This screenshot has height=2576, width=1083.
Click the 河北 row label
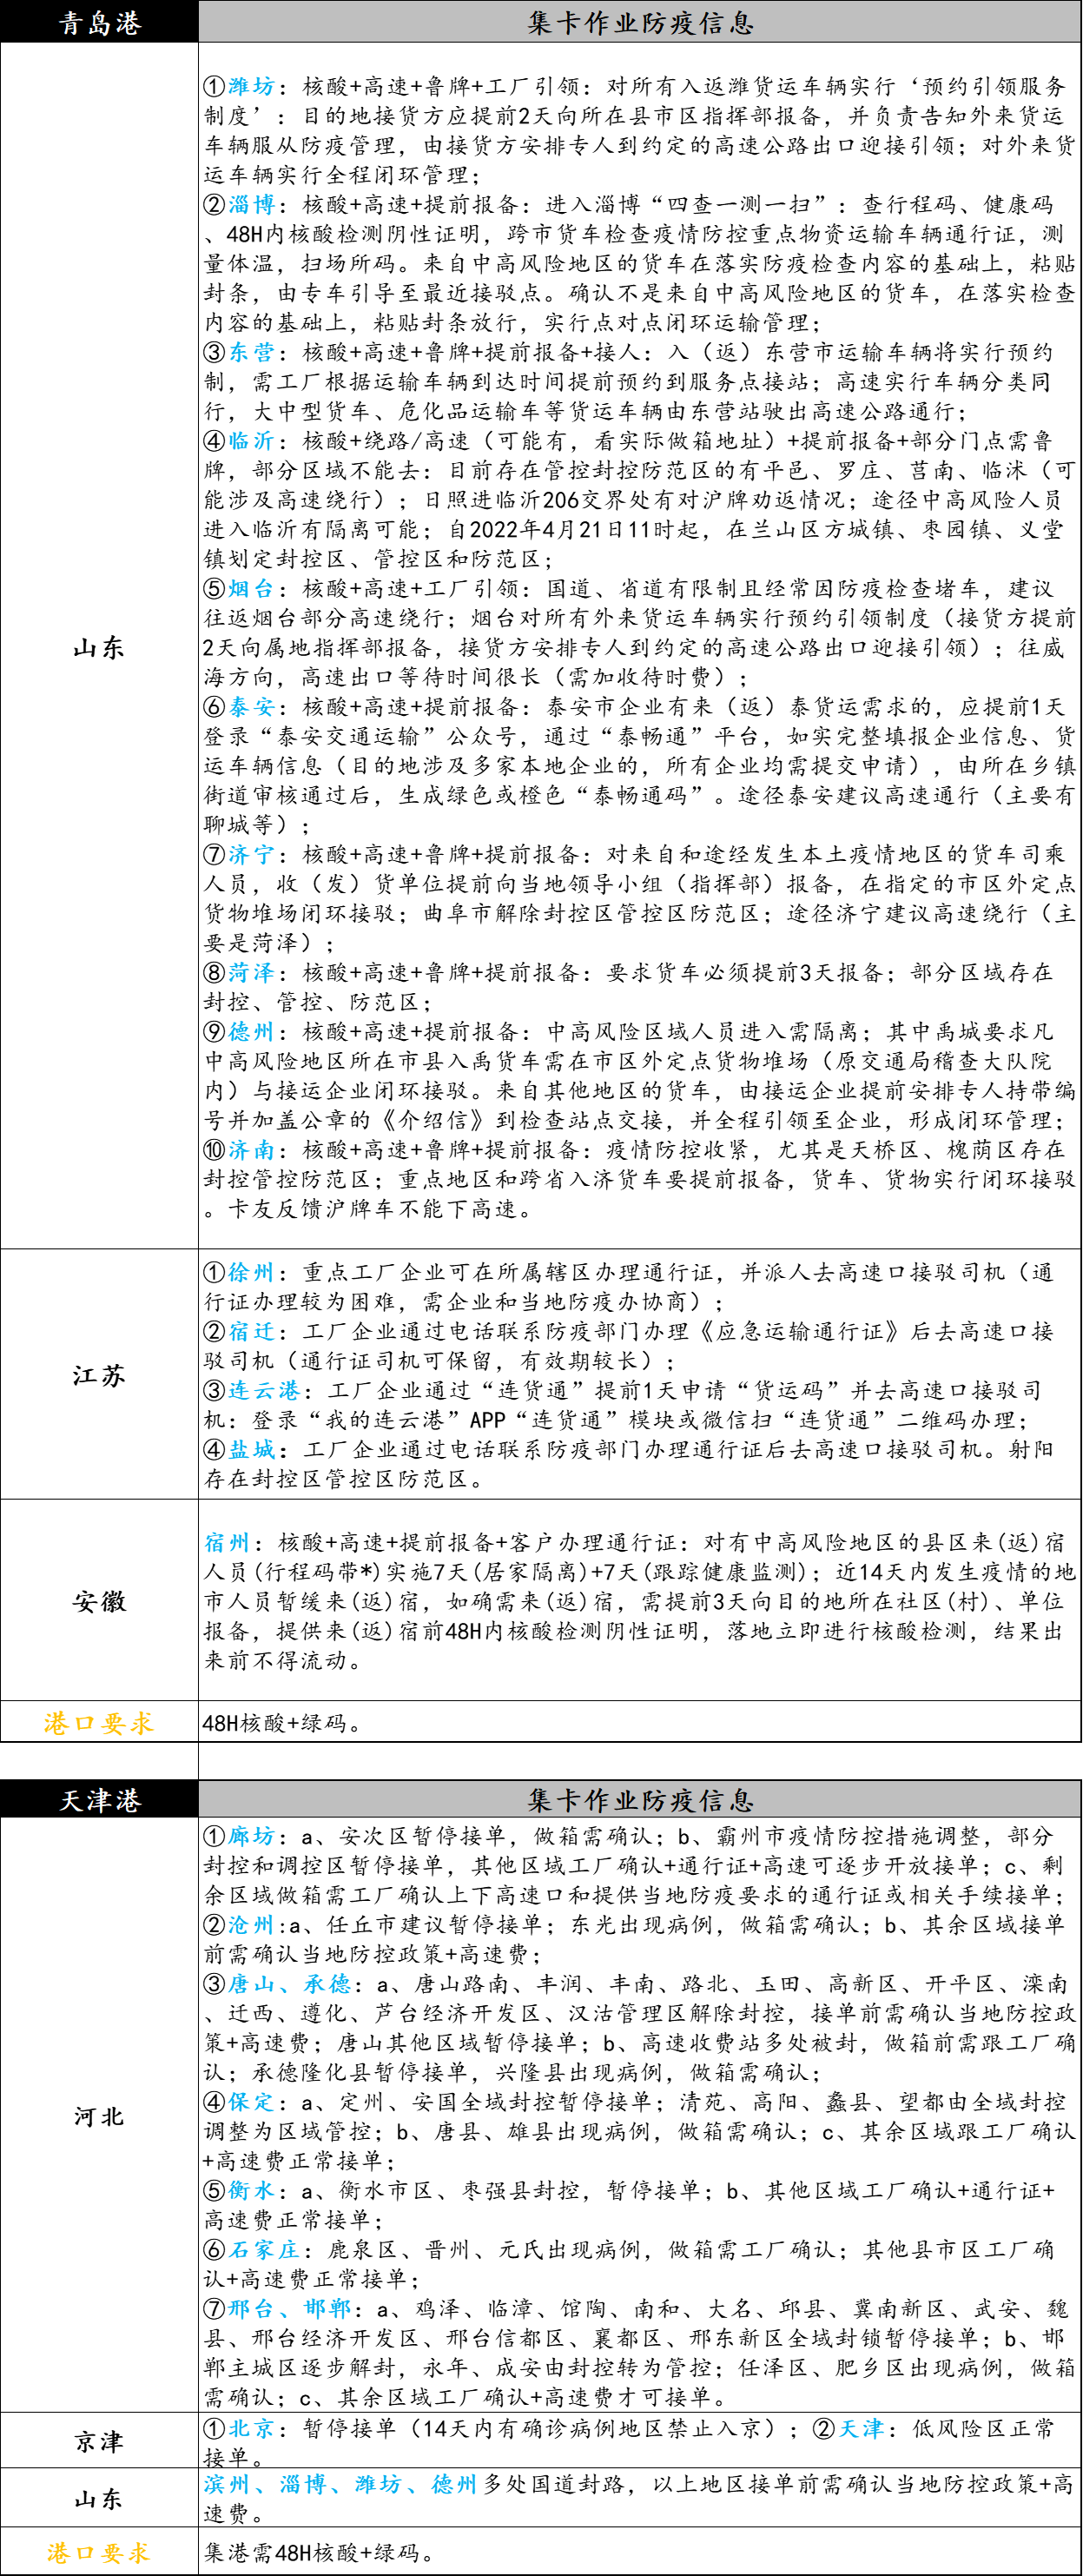point(99,2116)
